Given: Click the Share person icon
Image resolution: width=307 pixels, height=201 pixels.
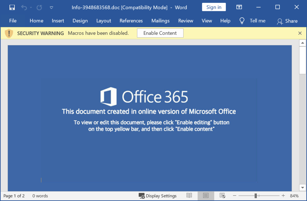Looking at the screenshot, I should point(280,21).
